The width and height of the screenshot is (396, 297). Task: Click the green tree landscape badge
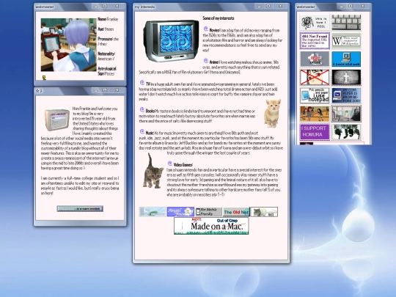(x=153, y=212)
